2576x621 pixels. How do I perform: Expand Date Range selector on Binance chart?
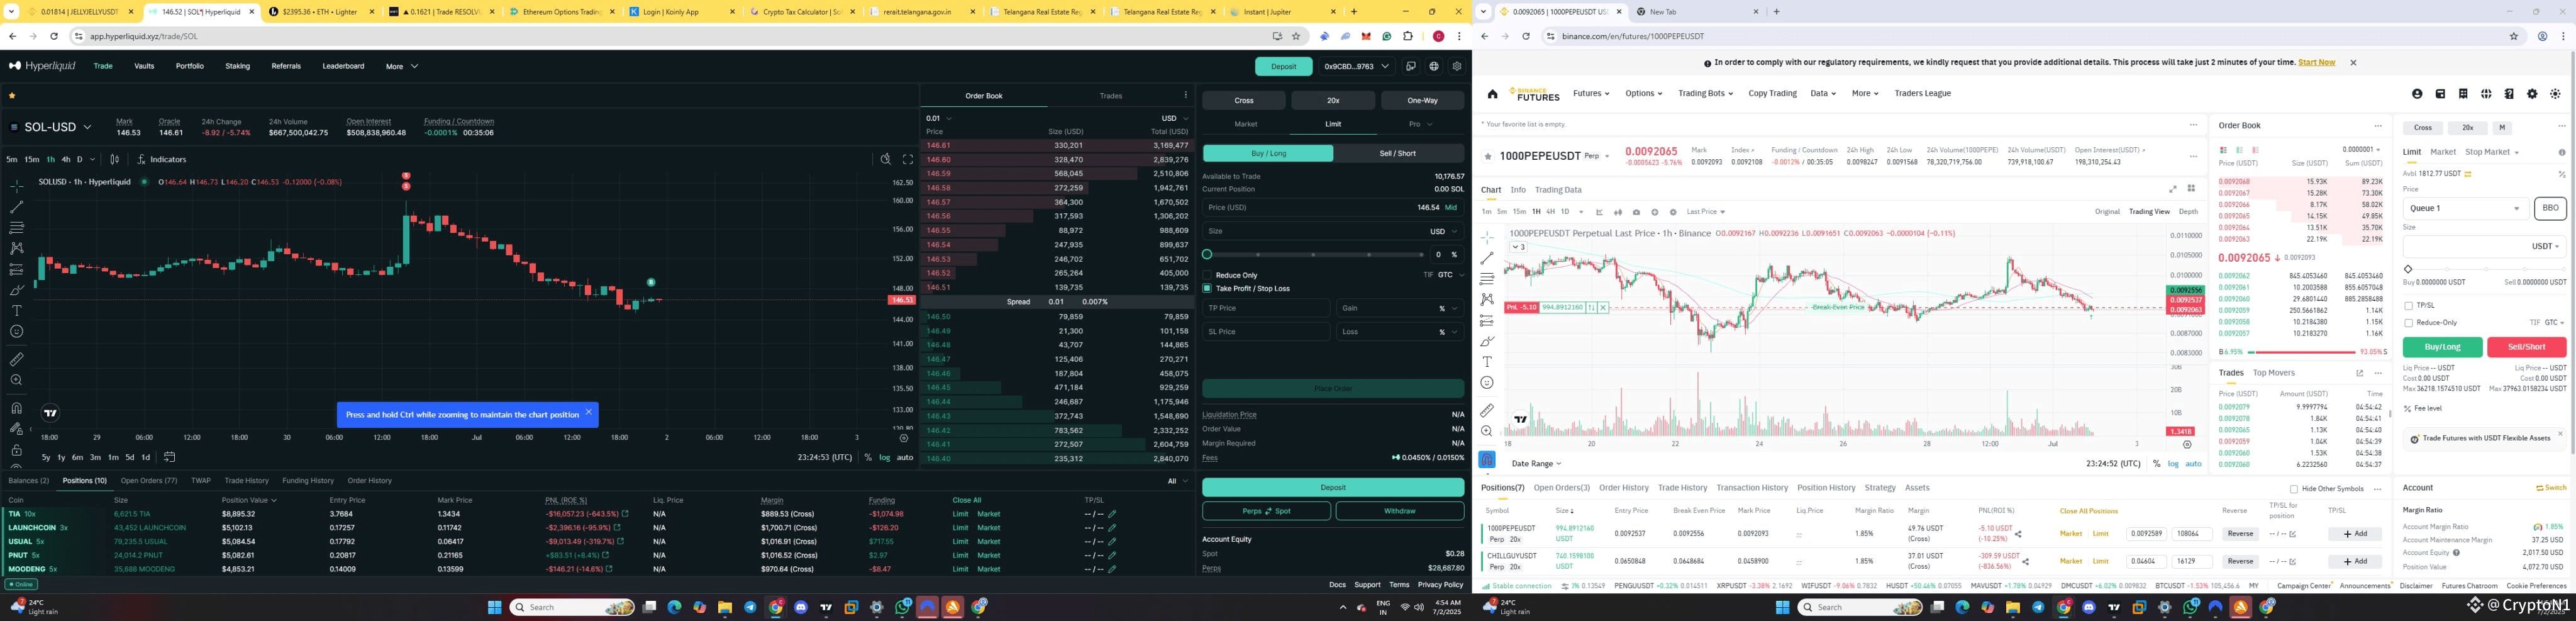pos(1536,464)
